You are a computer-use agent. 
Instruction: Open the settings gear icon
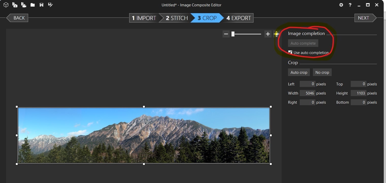341,5
